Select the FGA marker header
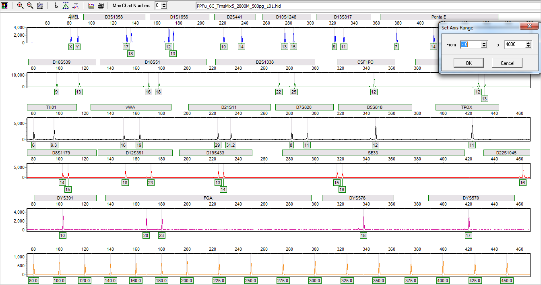The width and height of the screenshot is (541, 285). pyautogui.click(x=208, y=198)
